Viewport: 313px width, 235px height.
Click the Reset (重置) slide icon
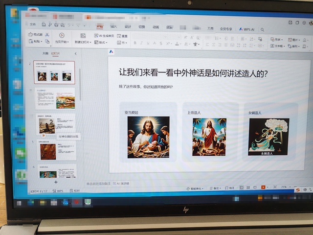(x=122, y=36)
